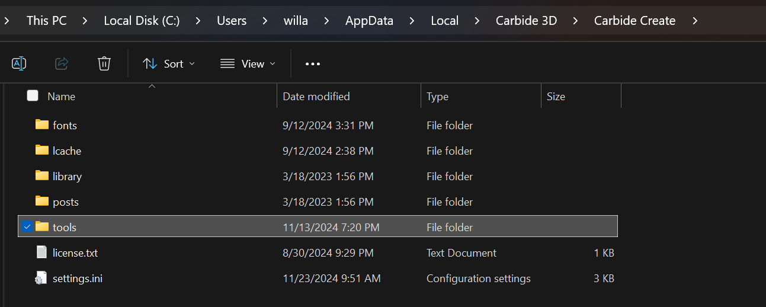Open the View dropdown menu

point(248,63)
